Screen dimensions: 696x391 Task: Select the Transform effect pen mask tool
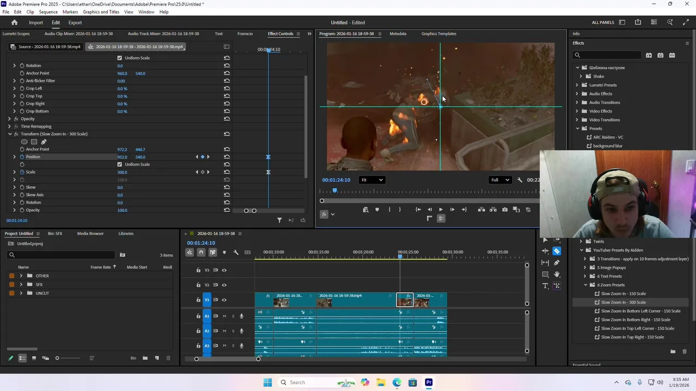coord(44,142)
